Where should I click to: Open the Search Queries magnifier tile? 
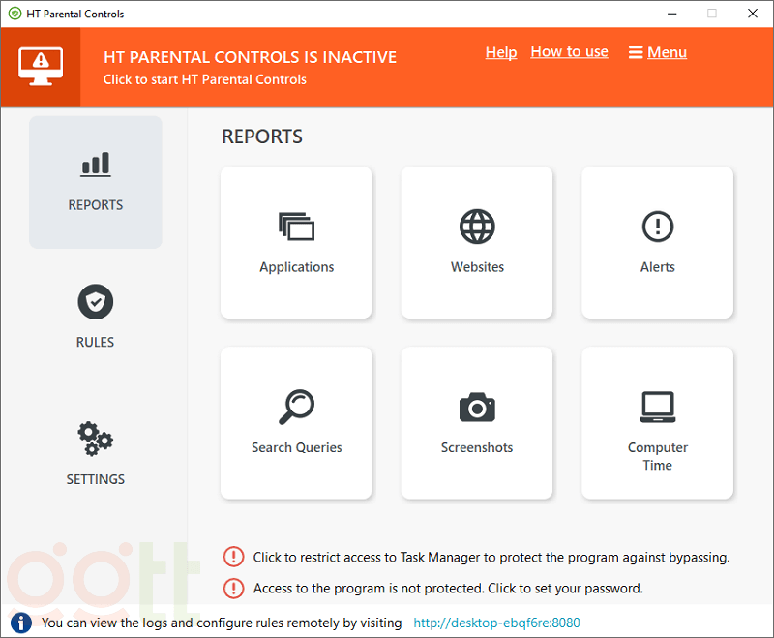point(296,423)
